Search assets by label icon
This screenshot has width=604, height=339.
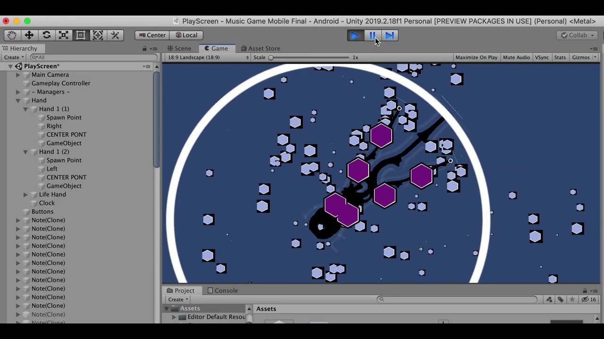tap(561, 299)
